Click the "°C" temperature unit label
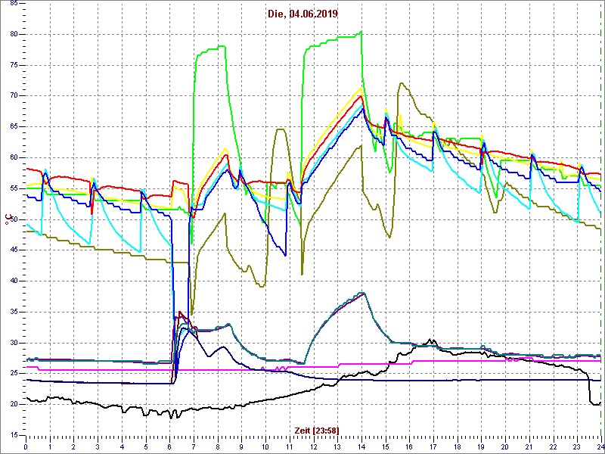Image resolution: width=605 pixels, height=454 pixels. point(8,219)
